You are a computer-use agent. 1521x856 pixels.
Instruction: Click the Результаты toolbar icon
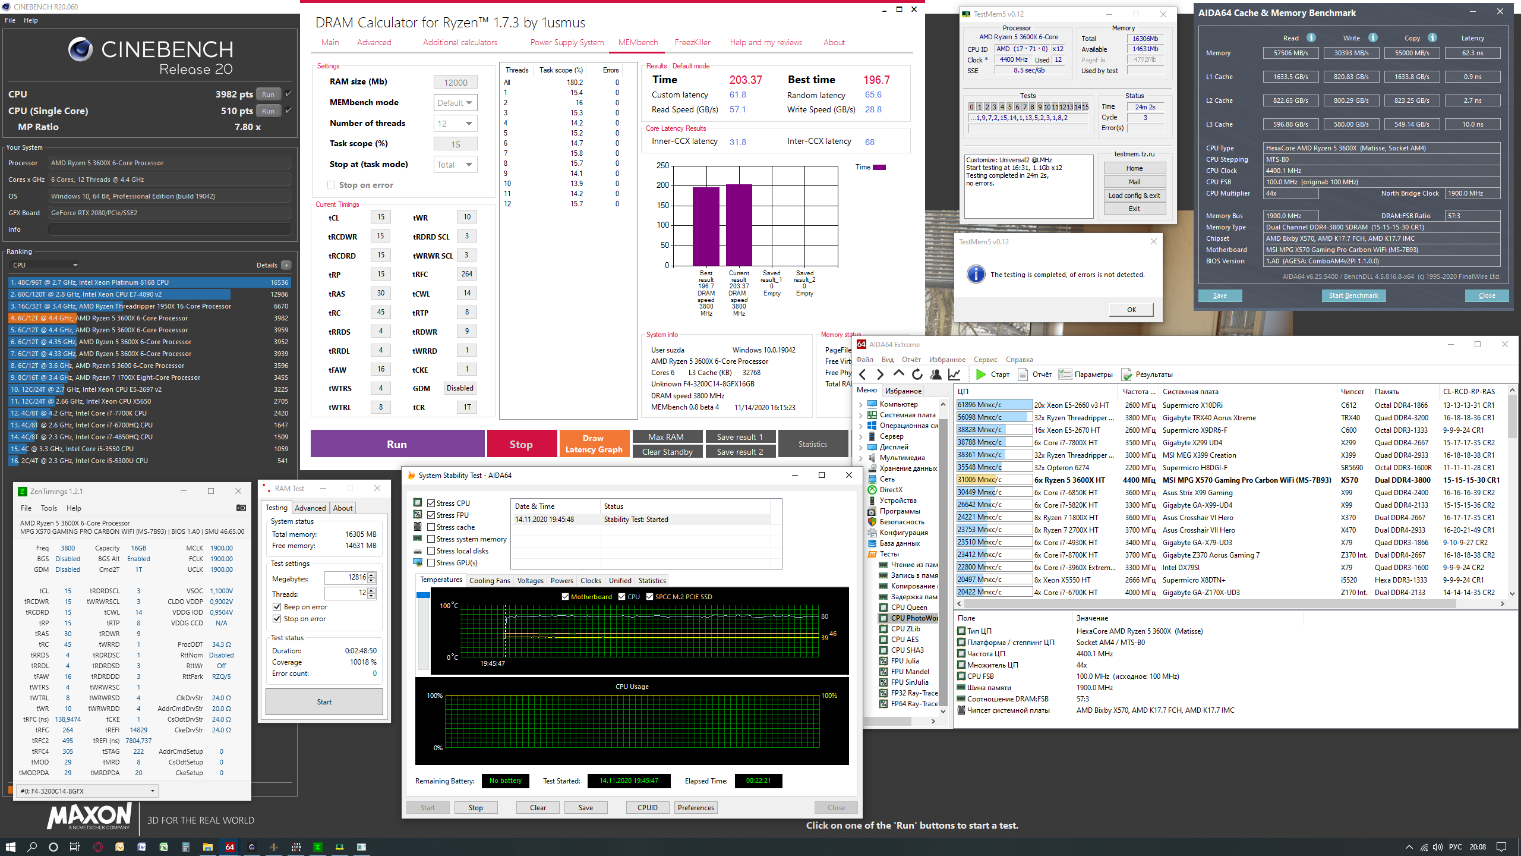(x=1126, y=374)
